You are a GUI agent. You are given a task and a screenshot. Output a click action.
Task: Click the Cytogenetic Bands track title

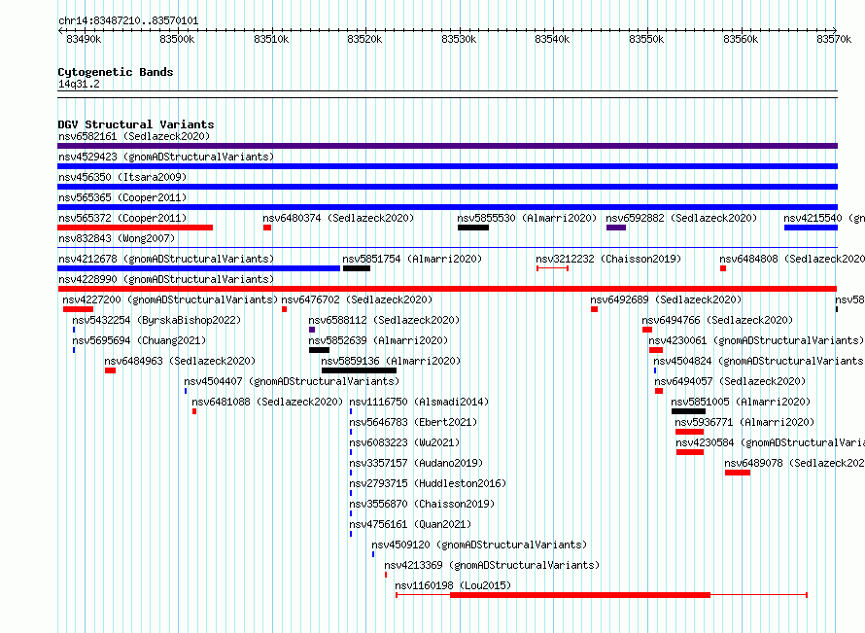(x=116, y=72)
